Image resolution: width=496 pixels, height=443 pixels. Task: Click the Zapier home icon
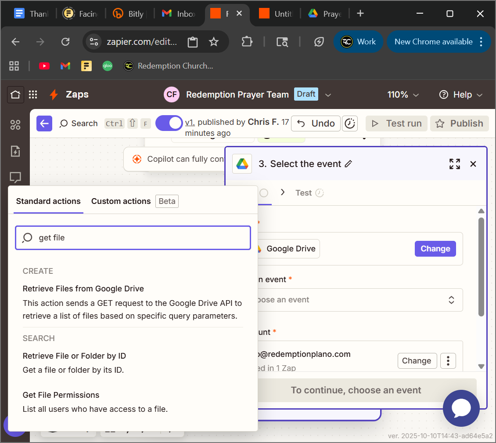point(15,94)
